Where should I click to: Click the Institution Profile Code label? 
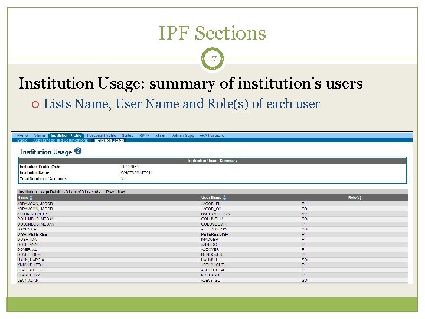tap(41, 167)
